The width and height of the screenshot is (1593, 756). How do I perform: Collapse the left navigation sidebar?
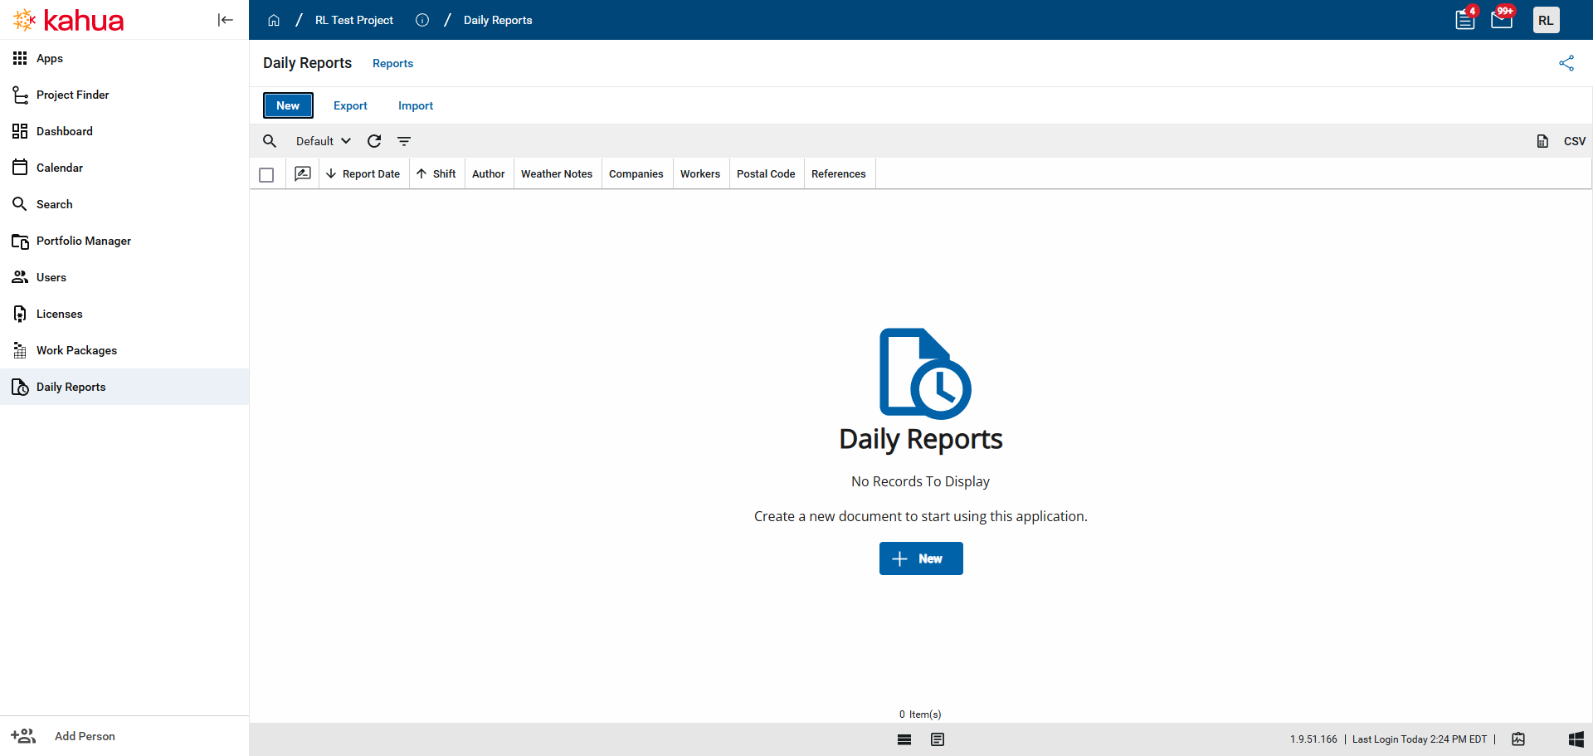(x=225, y=20)
